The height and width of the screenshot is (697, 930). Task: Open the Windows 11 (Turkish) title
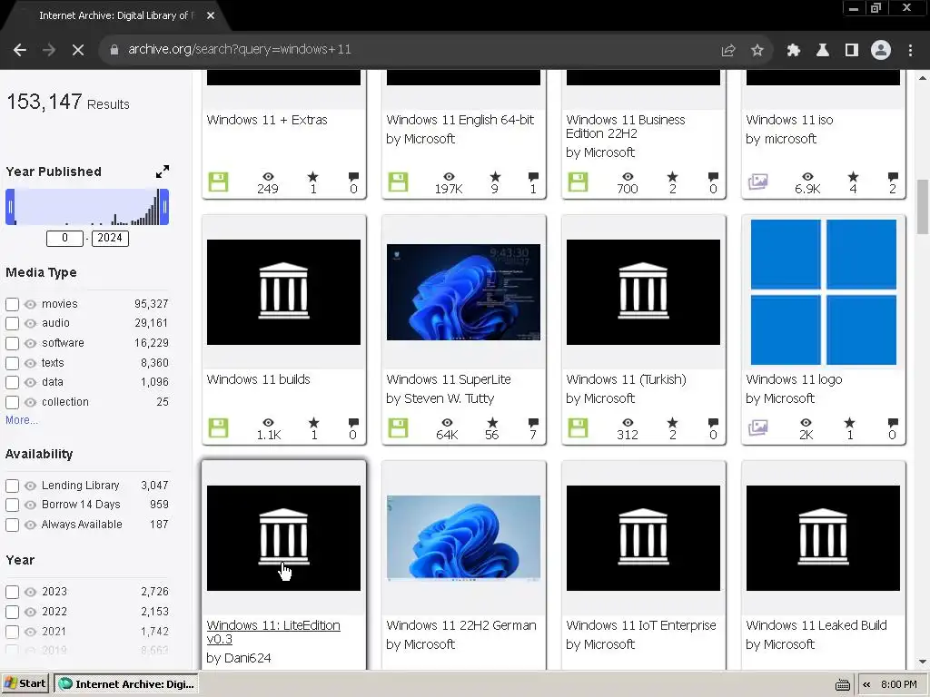(626, 380)
